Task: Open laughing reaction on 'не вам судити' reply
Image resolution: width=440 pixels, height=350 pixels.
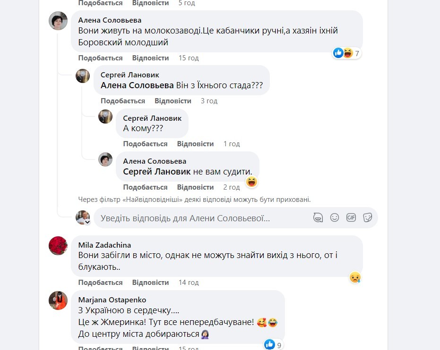Action: click(x=252, y=182)
